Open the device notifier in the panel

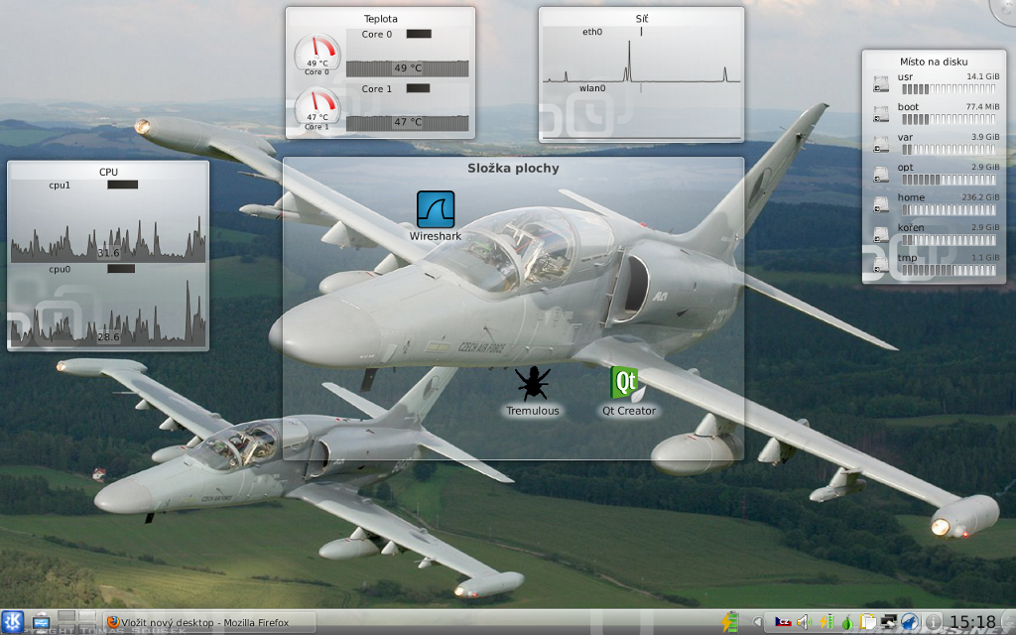42,622
